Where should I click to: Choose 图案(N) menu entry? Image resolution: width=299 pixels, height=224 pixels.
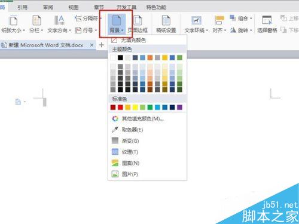(148, 163)
